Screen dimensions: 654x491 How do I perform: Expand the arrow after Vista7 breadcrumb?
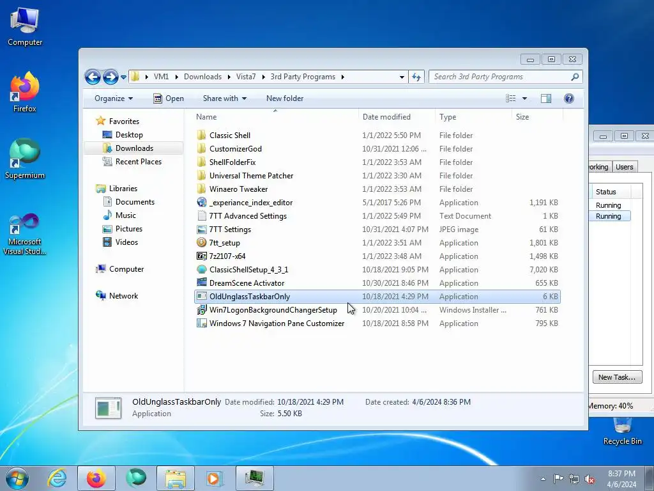(263, 77)
